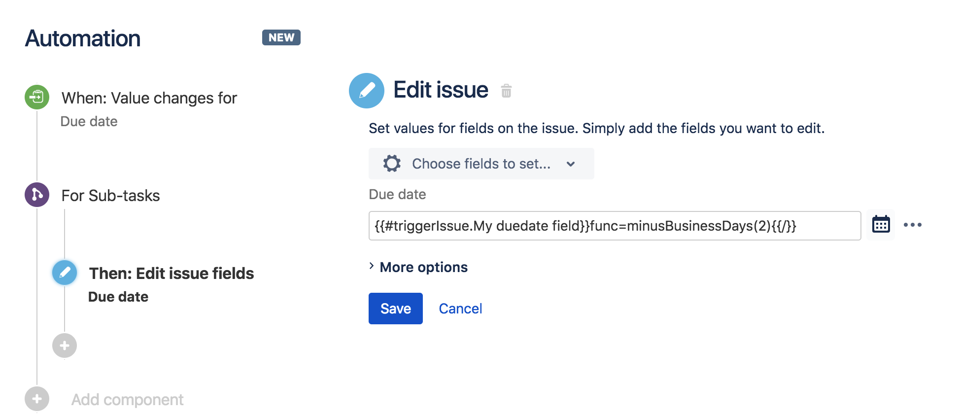
Task: Click the Add component text
Action: click(x=127, y=399)
